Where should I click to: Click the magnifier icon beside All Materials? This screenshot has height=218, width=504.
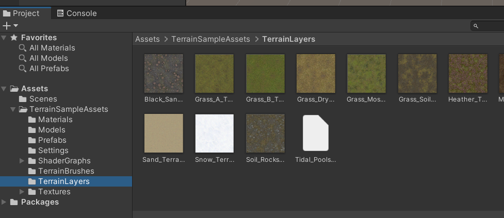(x=23, y=48)
